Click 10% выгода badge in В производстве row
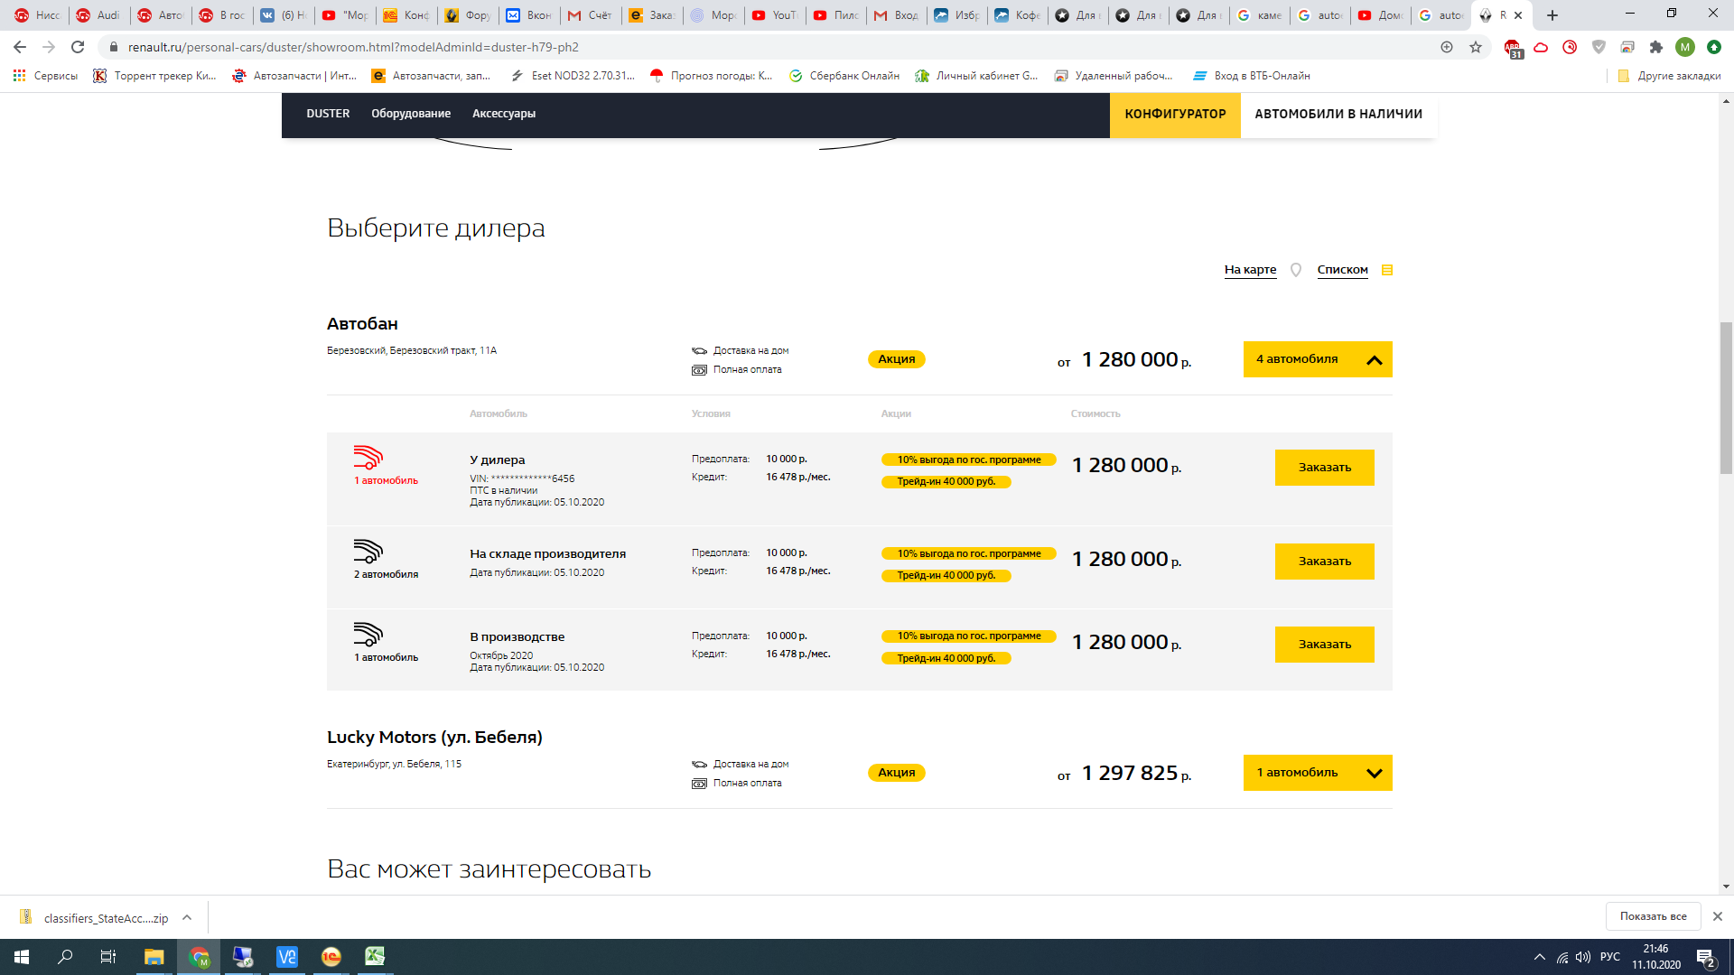 click(969, 636)
